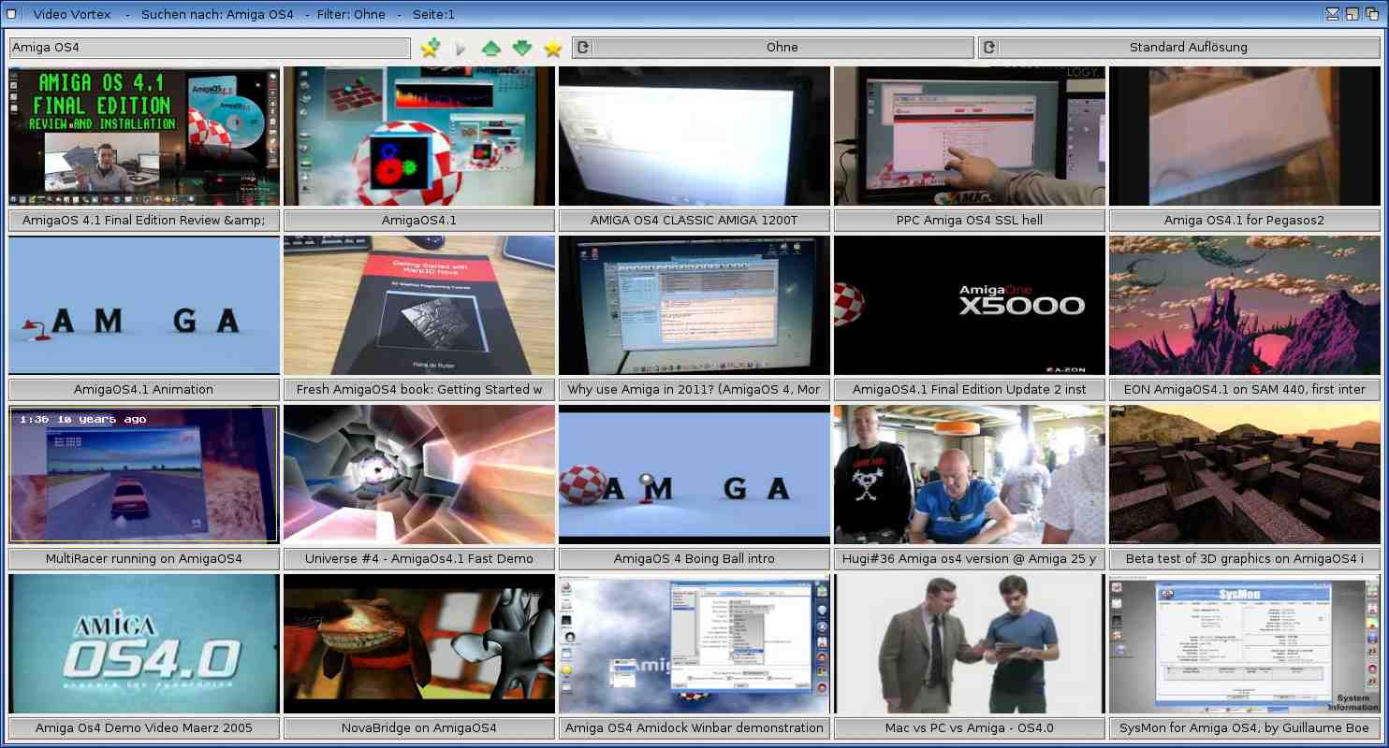Screen dimensions: 1389x748
Task: Go to previous page with green up arrow
Action: pyautogui.click(x=490, y=48)
